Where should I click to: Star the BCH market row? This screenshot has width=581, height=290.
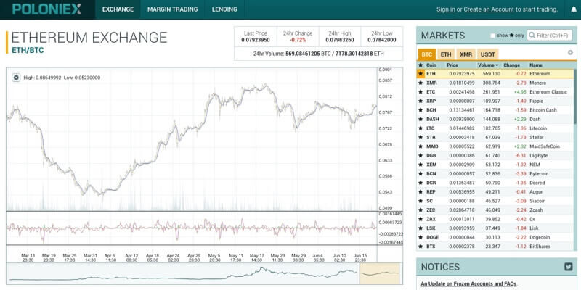pyautogui.click(x=420, y=110)
